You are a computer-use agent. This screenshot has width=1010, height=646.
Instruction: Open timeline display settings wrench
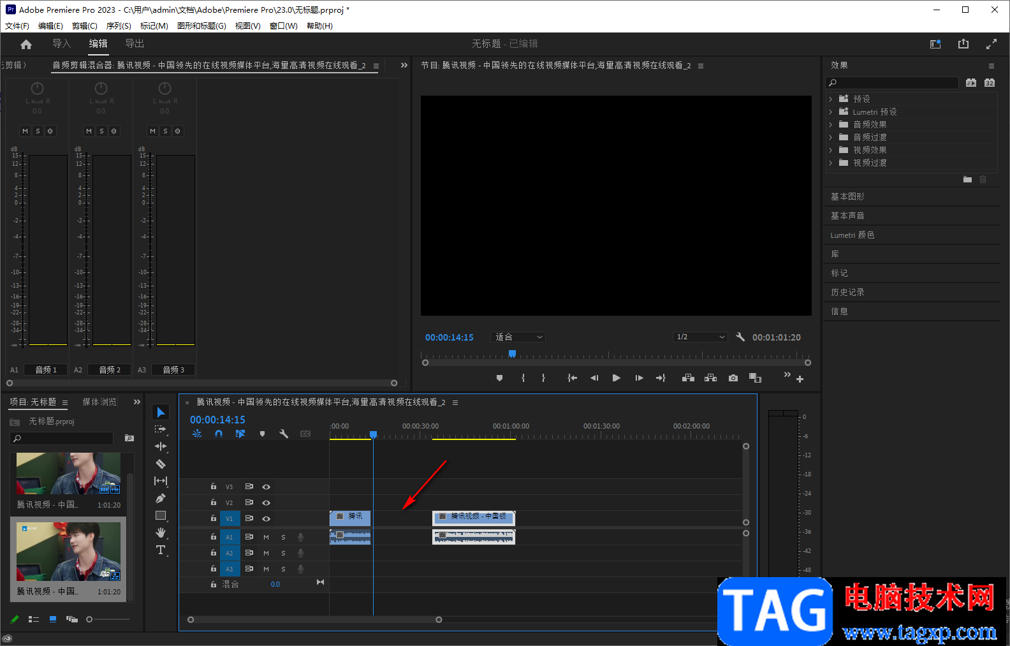point(284,434)
